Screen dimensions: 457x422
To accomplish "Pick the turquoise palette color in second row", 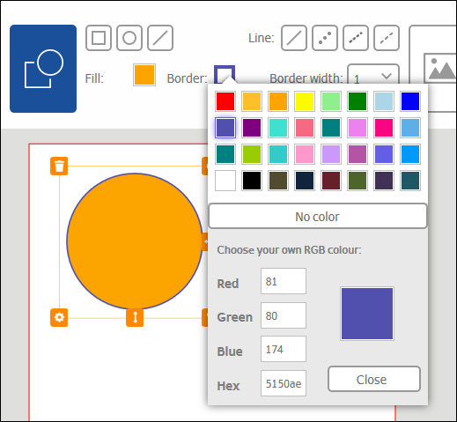I will coord(278,128).
